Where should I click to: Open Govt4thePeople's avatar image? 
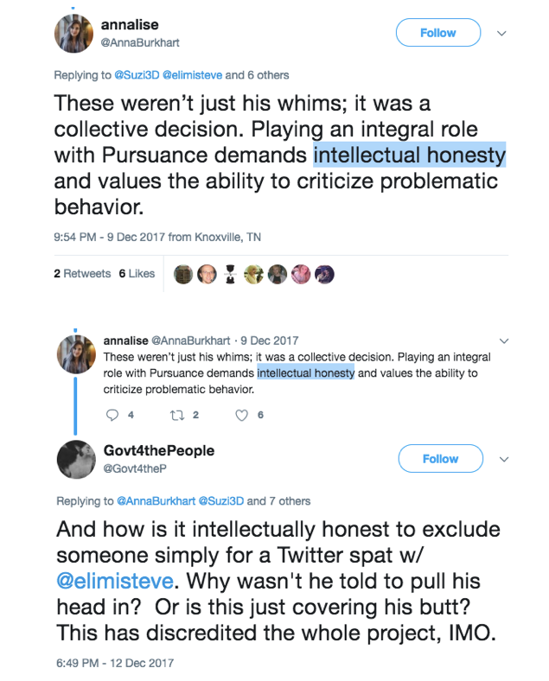76,460
